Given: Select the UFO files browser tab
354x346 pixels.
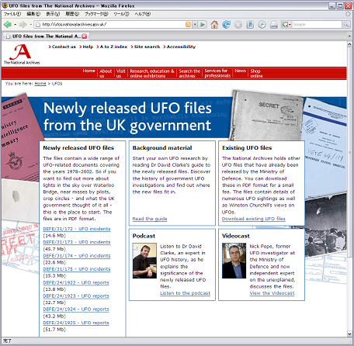Looking at the screenshot, I should click(x=46, y=36).
